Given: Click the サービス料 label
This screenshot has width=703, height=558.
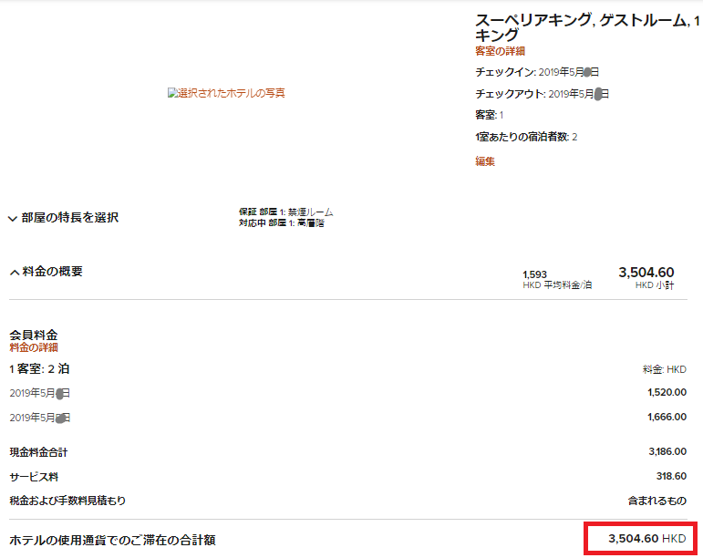Looking at the screenshot, I should [34, 477].
